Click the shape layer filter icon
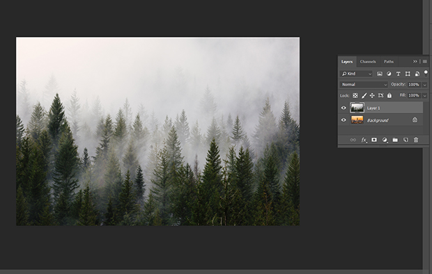This screenshot has width=432, height=274. coord(408,74)
